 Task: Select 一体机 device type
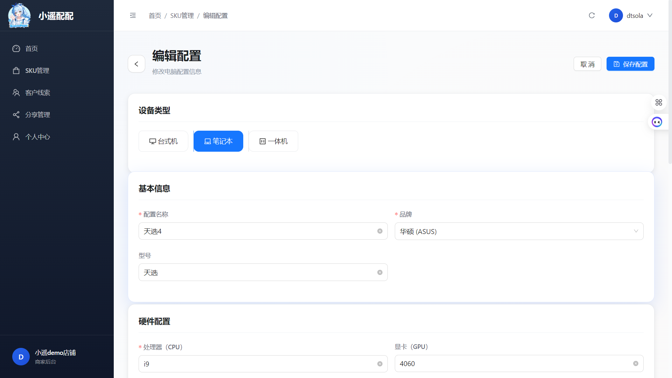pos(273,141)
